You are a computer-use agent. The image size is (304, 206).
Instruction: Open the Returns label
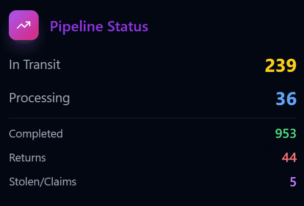point(27,158)
